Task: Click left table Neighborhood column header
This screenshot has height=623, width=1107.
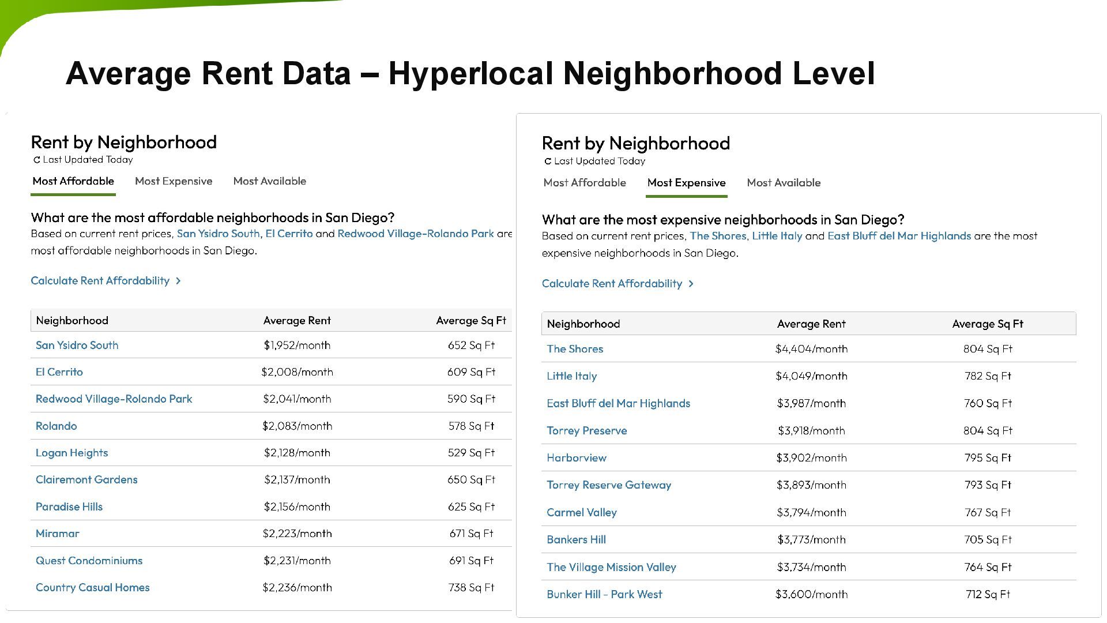Action: [72, 321]
